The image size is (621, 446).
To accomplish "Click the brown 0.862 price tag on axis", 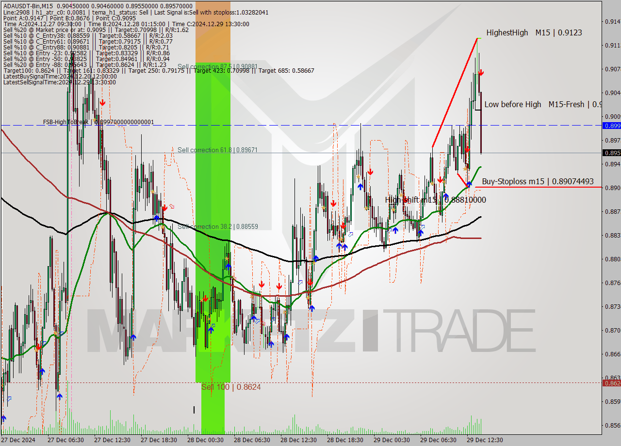I will (x=611, y=383).
